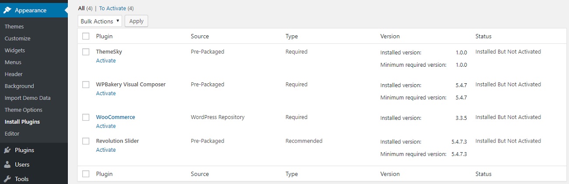This screenshot has width=569, height=184.
Task: Click the Tools wrench icon
Action: tap(7, 179)
